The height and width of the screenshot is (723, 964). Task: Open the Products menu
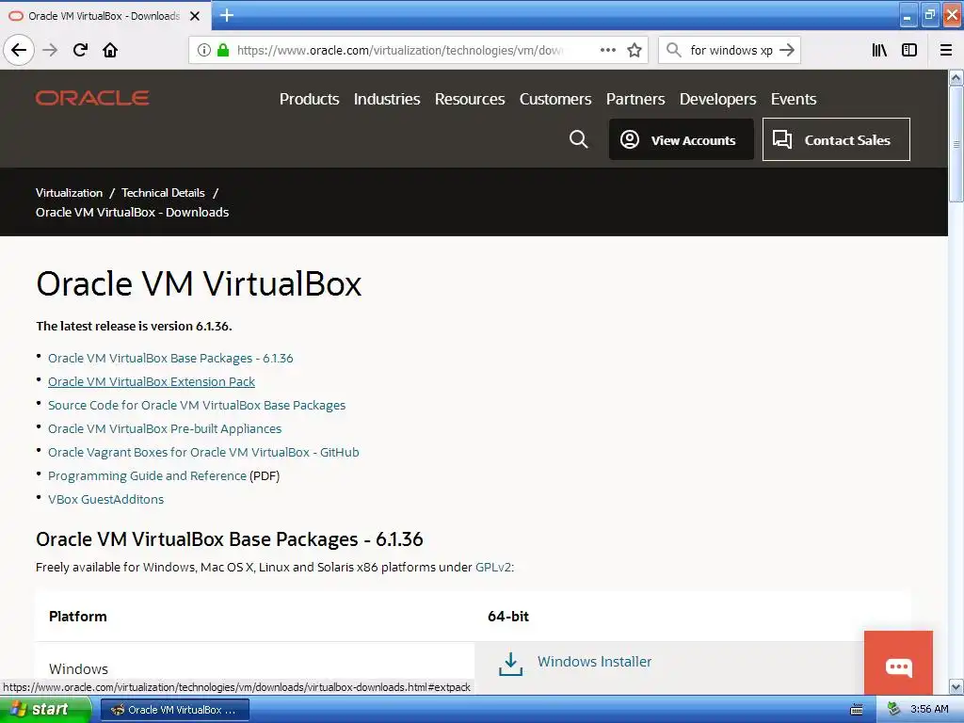pos(309,99)
